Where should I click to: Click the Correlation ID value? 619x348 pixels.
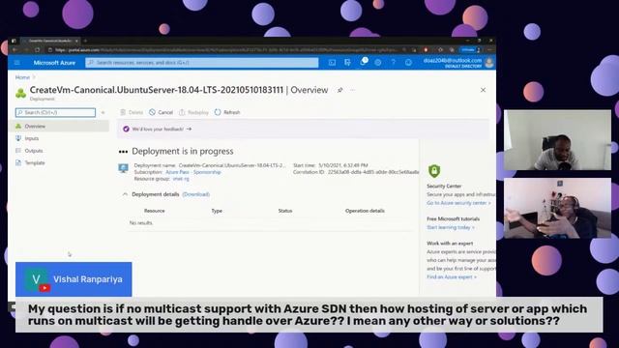[373, 172]
